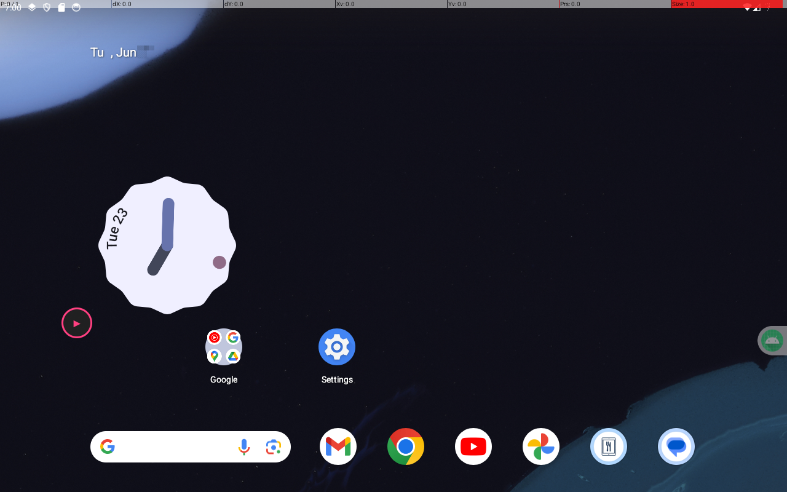Tap the cellular signal status icon
The height and width of the screenshot is (492, 787).
tap(757, 7)
